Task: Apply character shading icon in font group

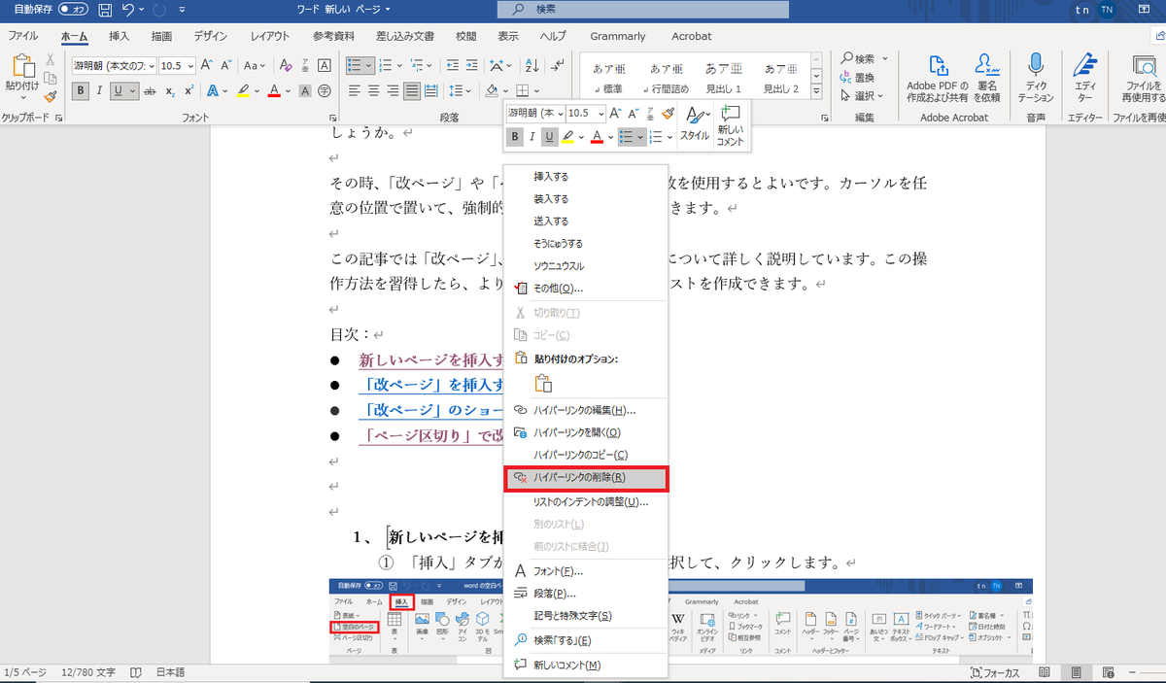Action: (305, 90)
